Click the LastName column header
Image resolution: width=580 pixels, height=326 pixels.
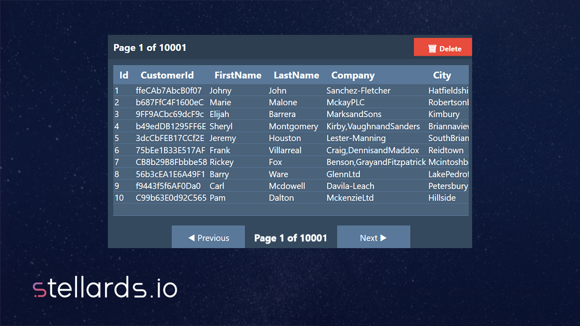coord(296,75)
